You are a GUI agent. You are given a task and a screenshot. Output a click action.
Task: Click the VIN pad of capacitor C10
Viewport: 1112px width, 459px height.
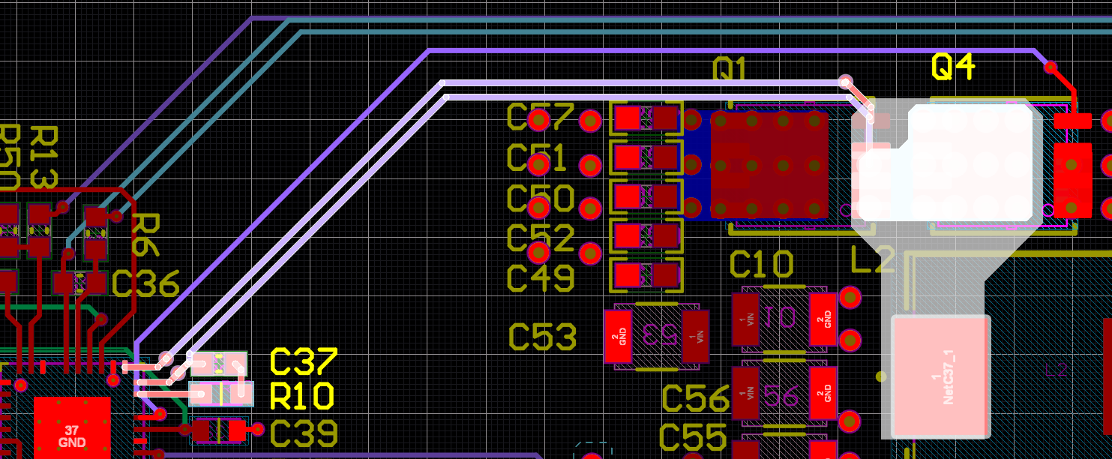[x=746, y=319]
